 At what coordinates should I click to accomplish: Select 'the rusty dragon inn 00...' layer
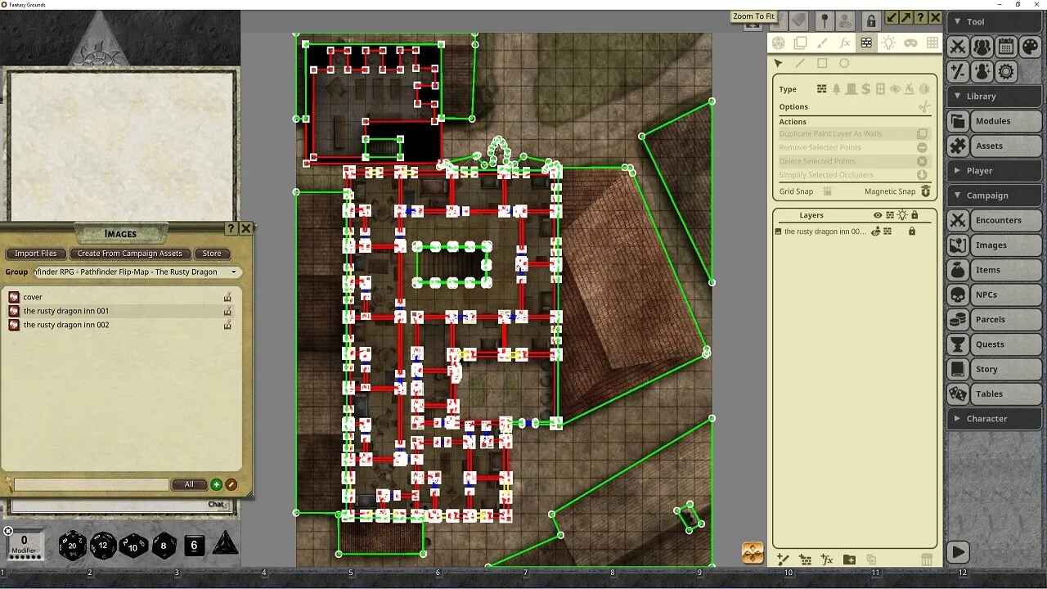tap(825, 232)
